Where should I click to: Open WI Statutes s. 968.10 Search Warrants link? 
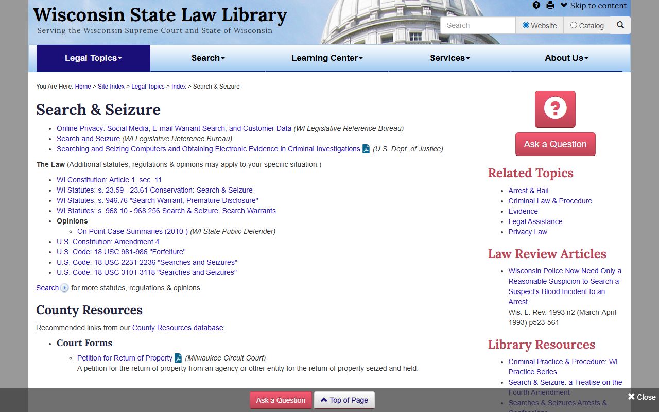[166, 211]
